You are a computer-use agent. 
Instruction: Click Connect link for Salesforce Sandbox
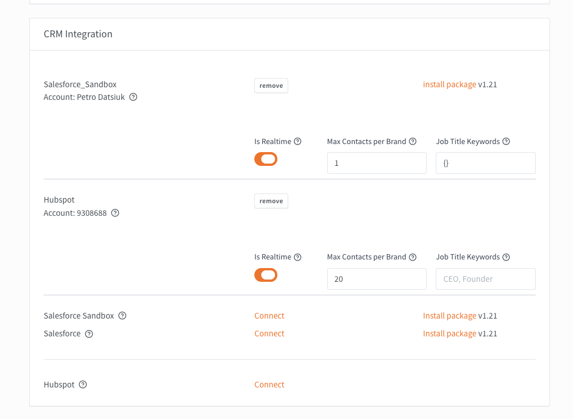coord(269,316)
